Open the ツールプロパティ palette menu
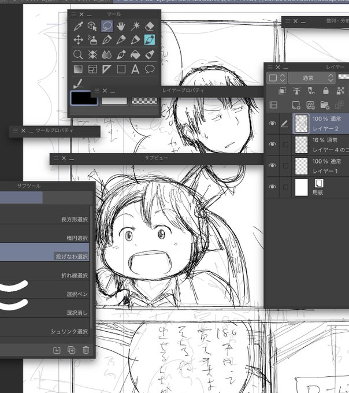The height and width of the screenshot is (393, 349). pos(16,131)
